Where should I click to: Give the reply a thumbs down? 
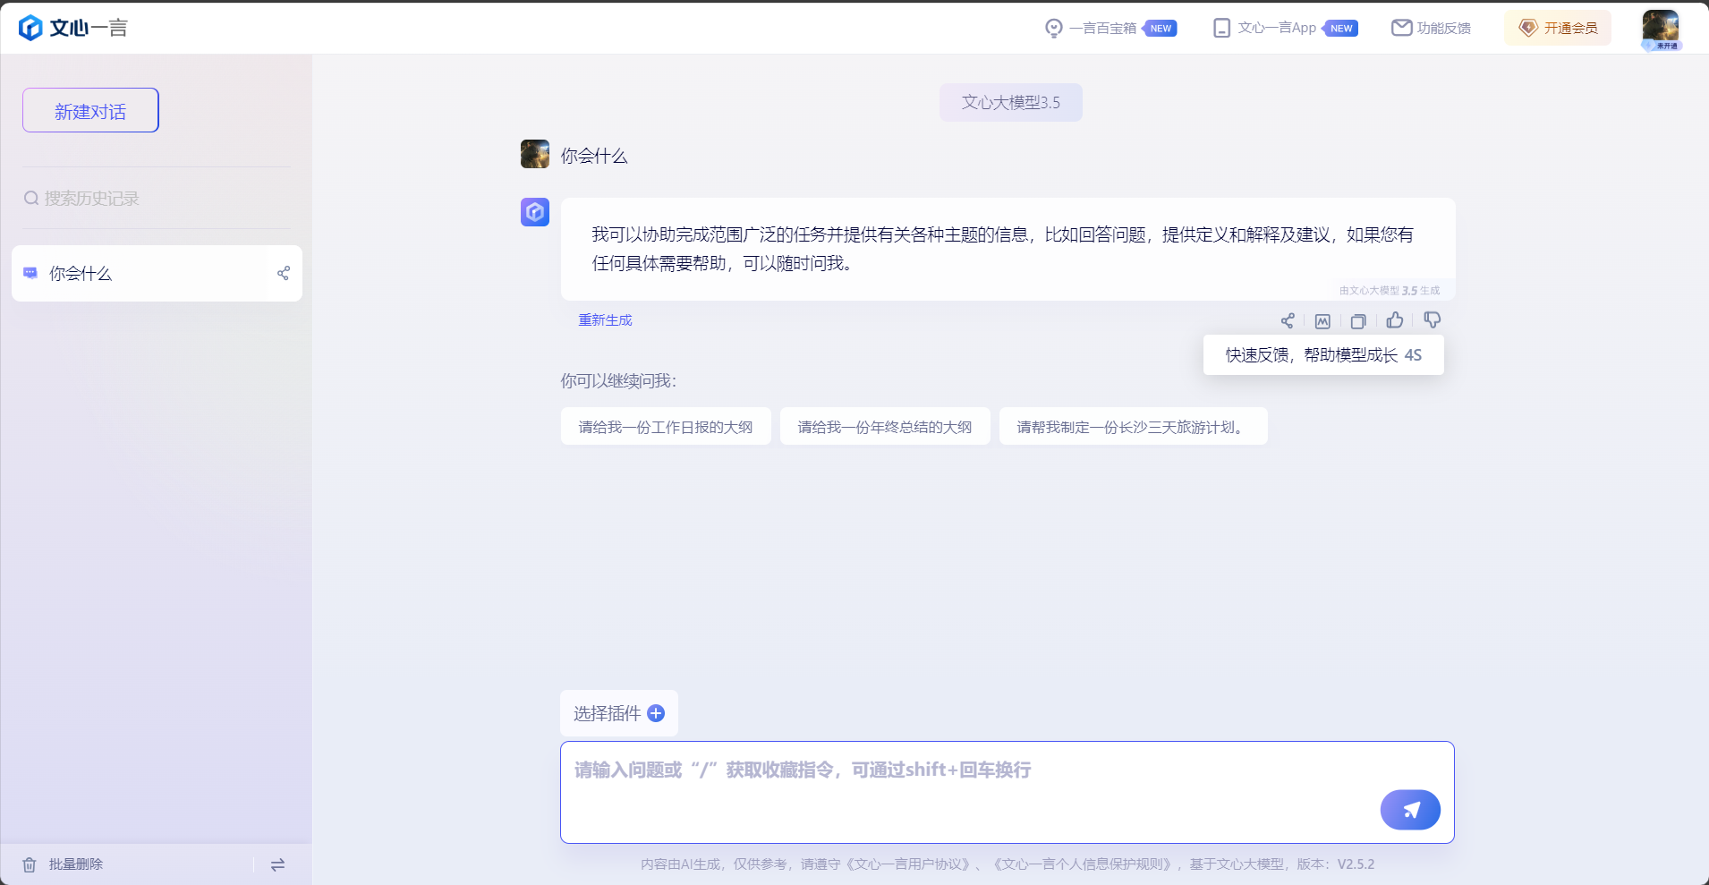[x=1432, y=320]
